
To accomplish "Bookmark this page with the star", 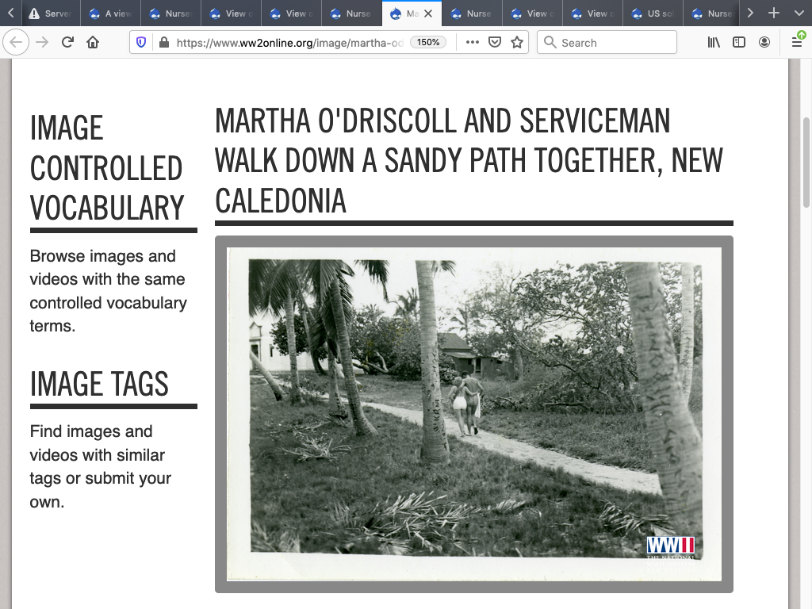I will click(517, 43).
